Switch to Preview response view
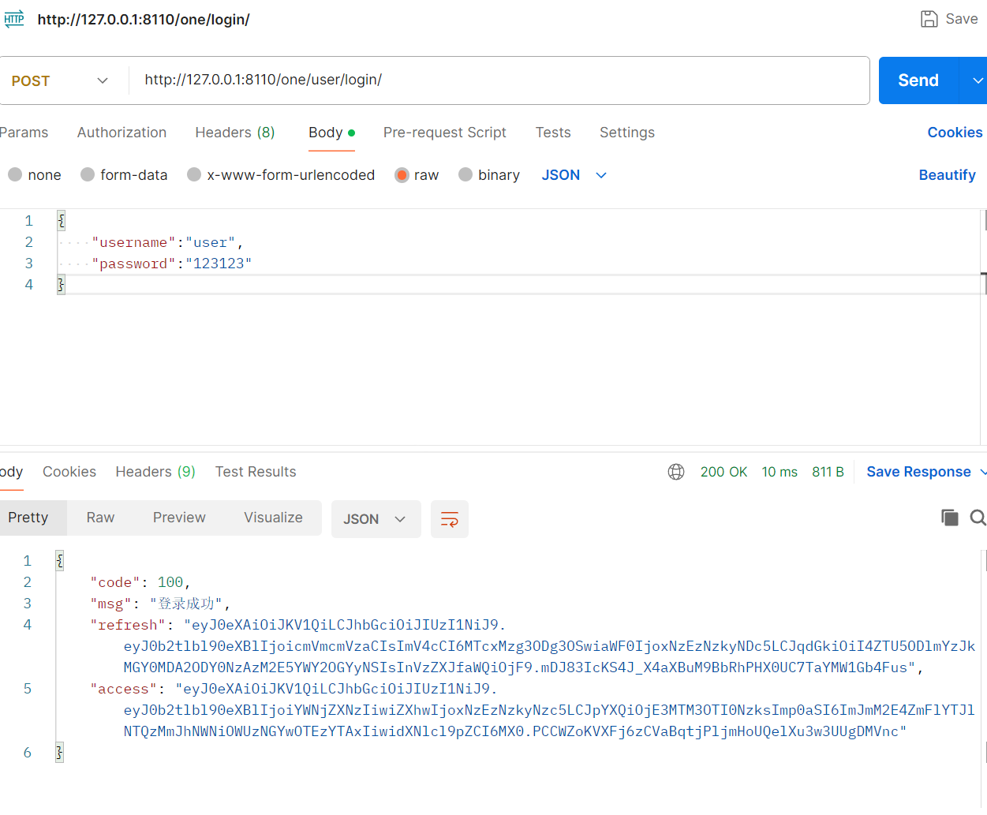 point(179,518)
